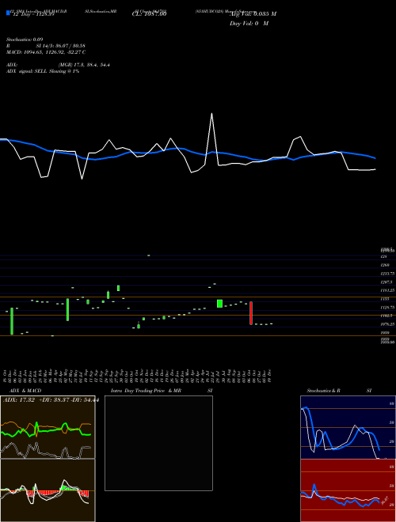This screenshot has width=396, height=522.
Task: Select the "Stochastics: 0.09" reading
Action: pyautogui.click(x=25, y=40)
